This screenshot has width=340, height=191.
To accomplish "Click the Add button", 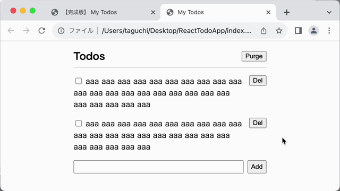I will click(257, 167).
